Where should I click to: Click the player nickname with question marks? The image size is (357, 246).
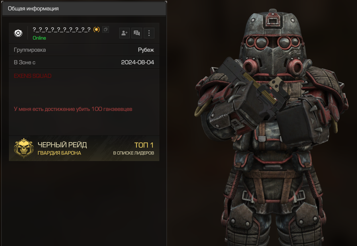pos(62,29)
